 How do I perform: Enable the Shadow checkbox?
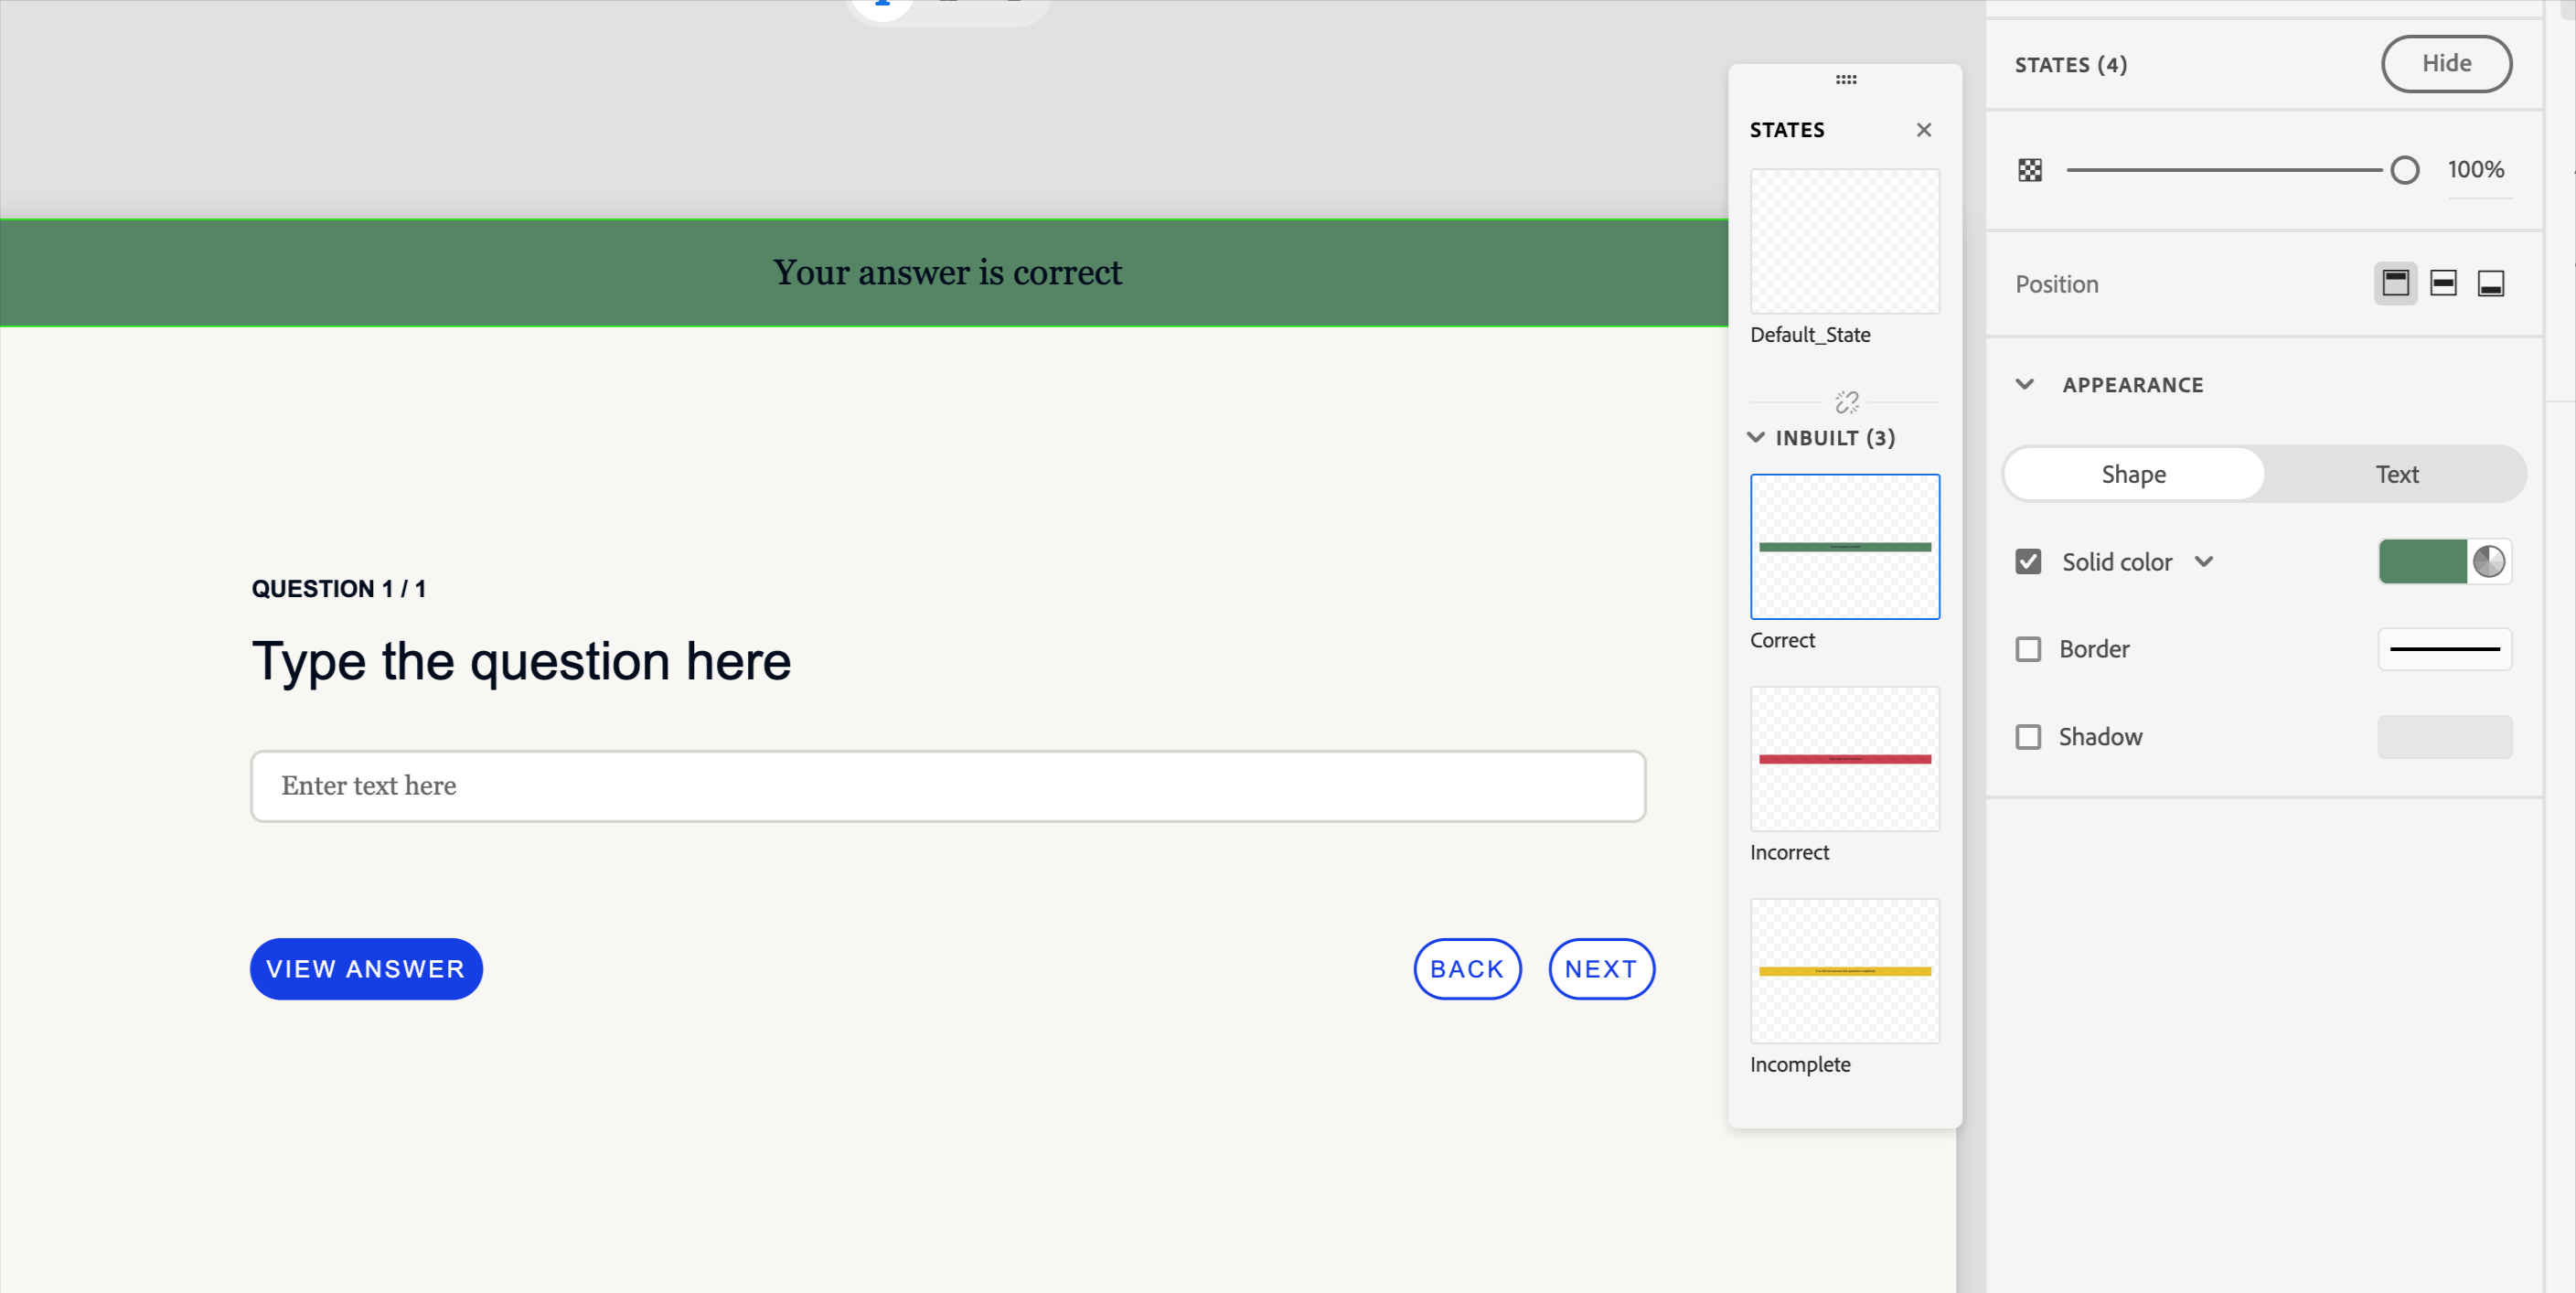pyautogui.click(x=2028, y=737)
